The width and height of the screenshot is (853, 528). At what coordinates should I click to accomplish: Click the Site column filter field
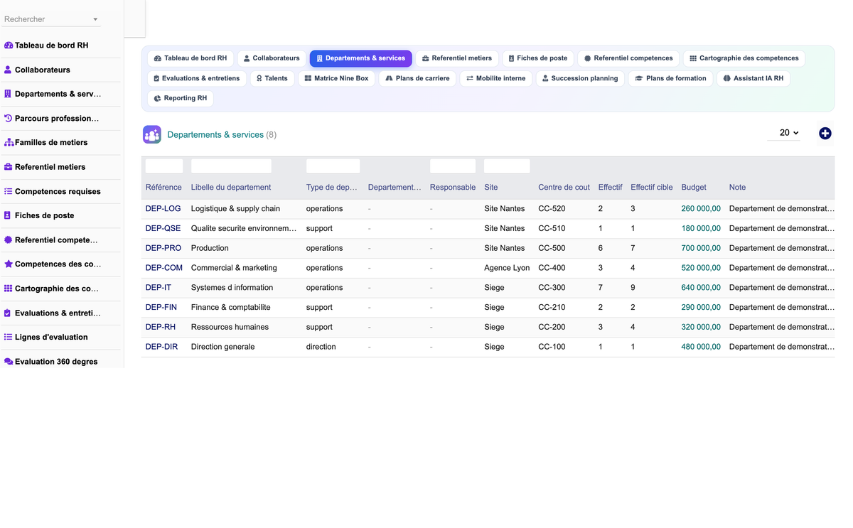(507, 166)
